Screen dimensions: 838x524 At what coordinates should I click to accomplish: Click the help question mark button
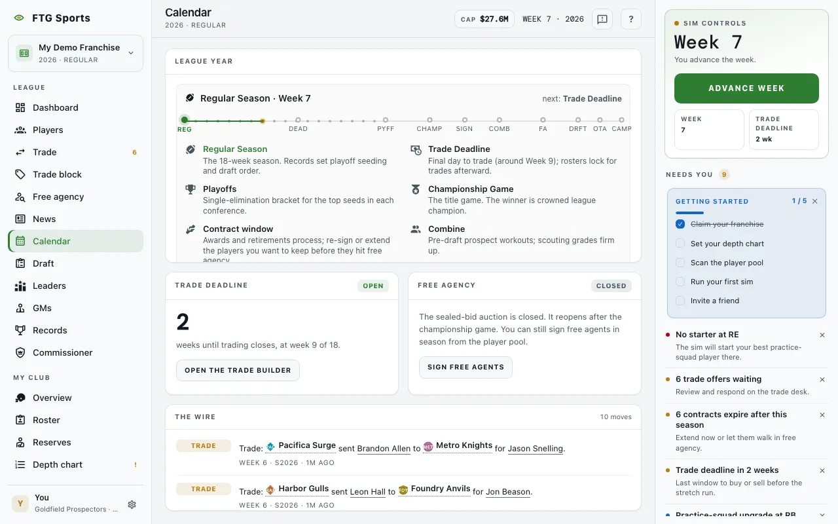[630, 19]
